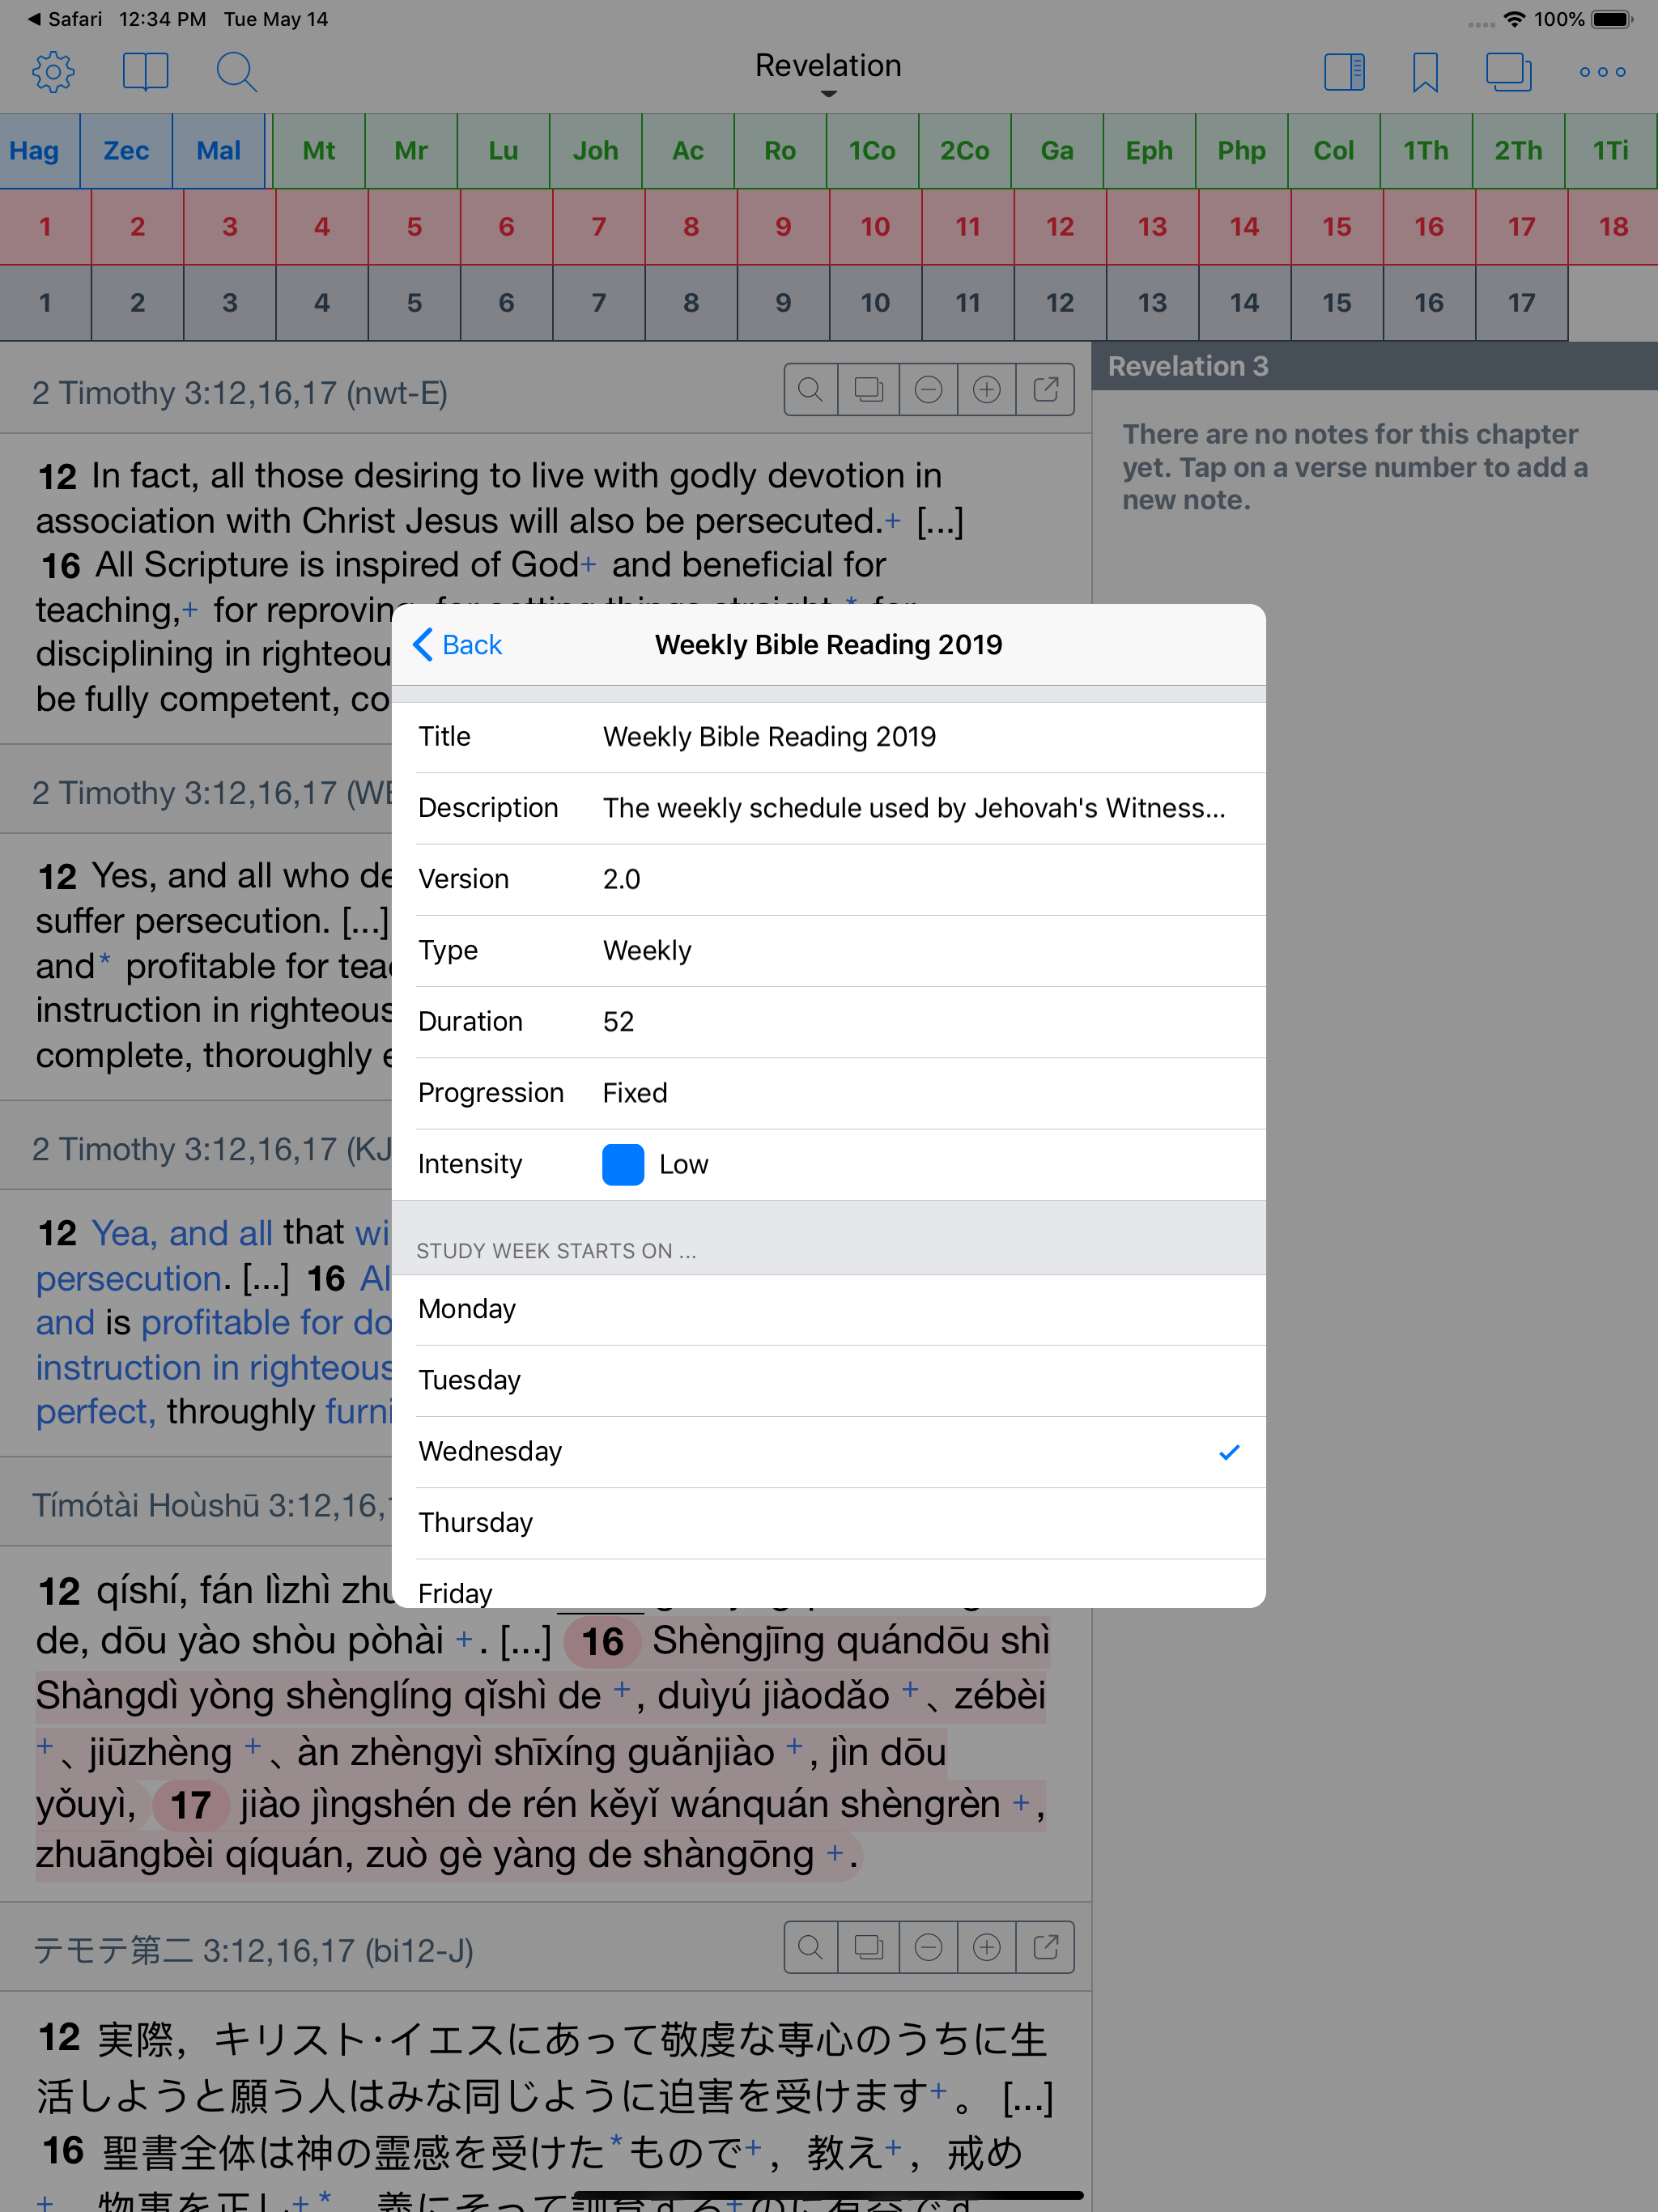
Task: Open the bookmarks icon
Action: coord(1425,72)
